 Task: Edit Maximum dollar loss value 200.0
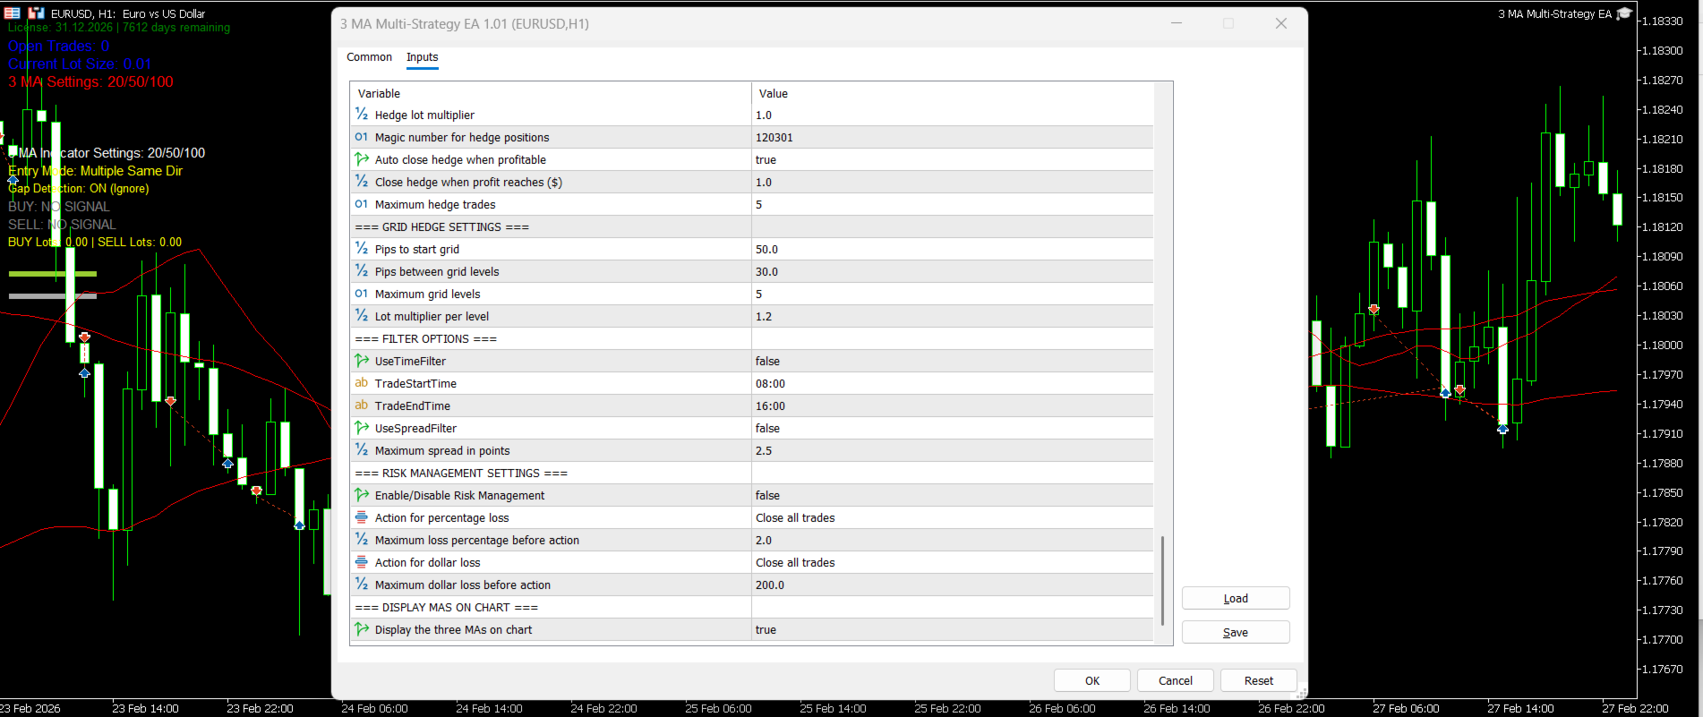(953, 585)
